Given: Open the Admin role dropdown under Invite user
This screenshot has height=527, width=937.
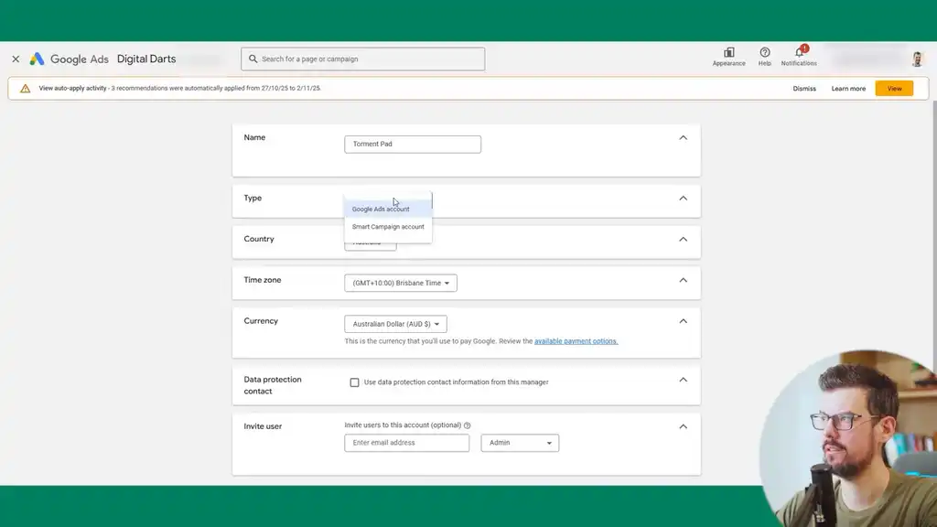Looking at the screenshot, I should click(520, 442).
